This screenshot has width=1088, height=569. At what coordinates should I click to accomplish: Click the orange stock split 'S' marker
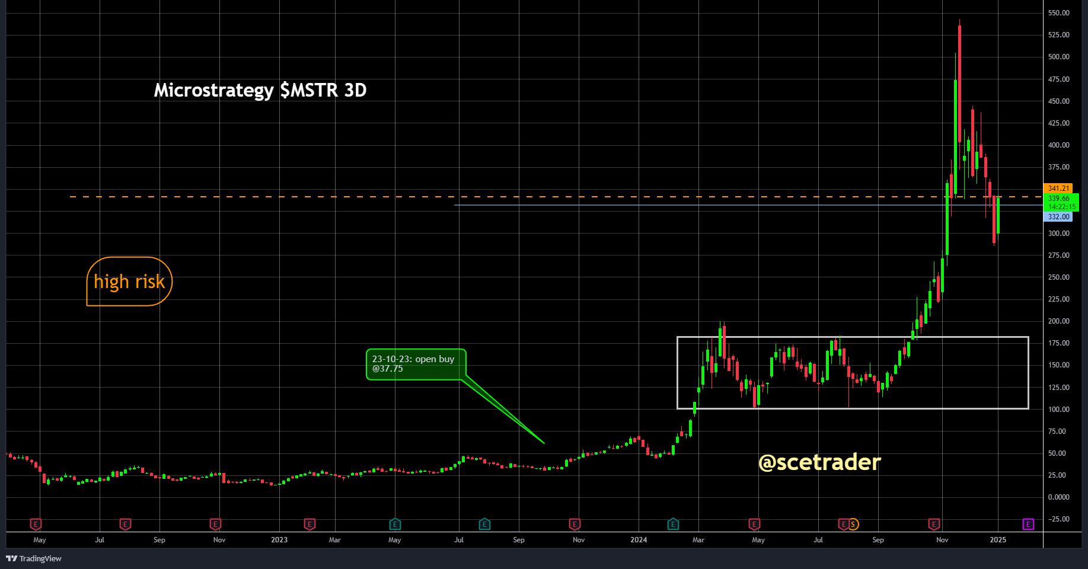pyautogui.click(x=853, y=524)
